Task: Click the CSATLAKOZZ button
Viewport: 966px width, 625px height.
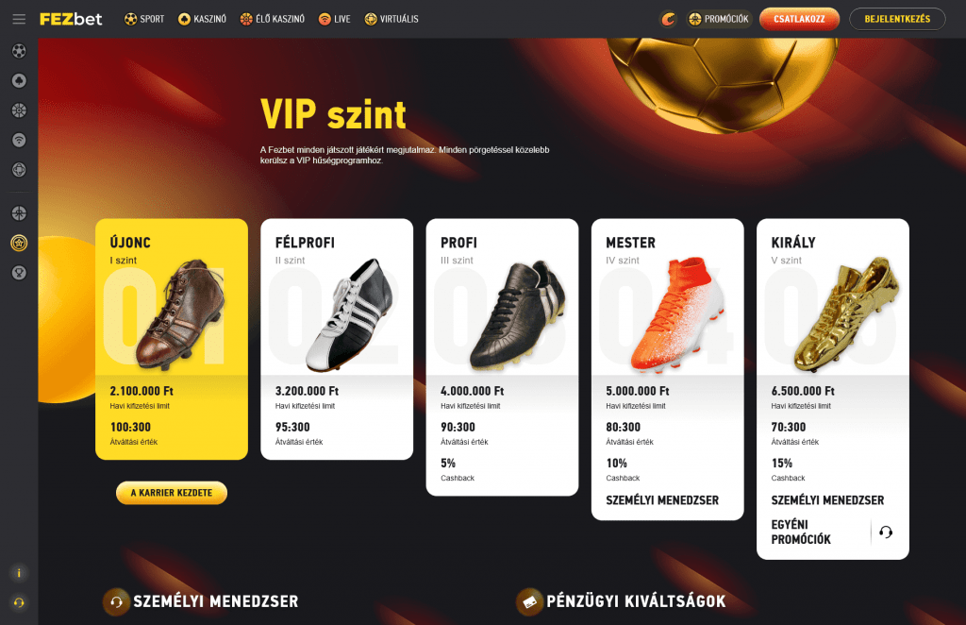Action: (799, 19)
